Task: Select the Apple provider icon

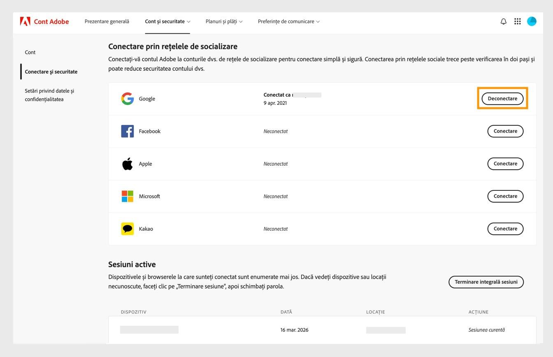Action: point(127,163)
